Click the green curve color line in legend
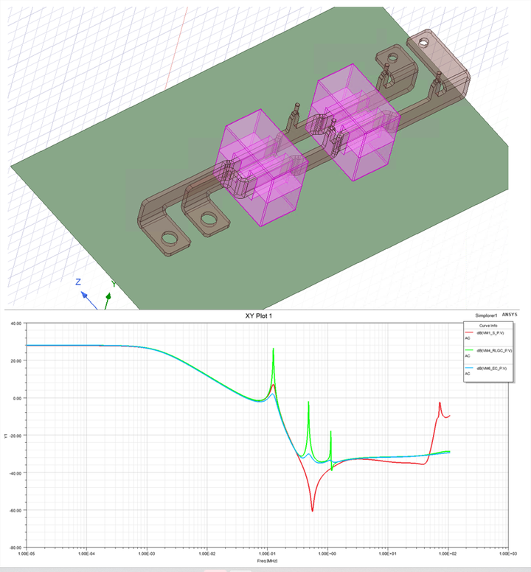This screenshot has width=531, height=572. point(469,350)
